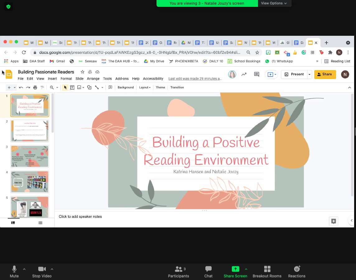This screenshot has height=280, width=356.
Task: Open a new Chrome tab
Action: coord(326,43)
